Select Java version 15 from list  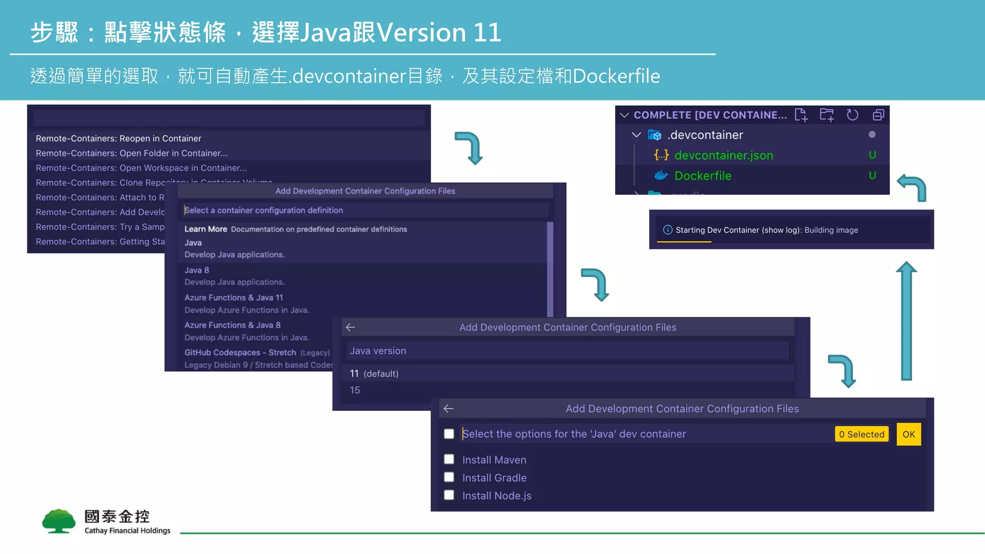(x=355, y=390)
